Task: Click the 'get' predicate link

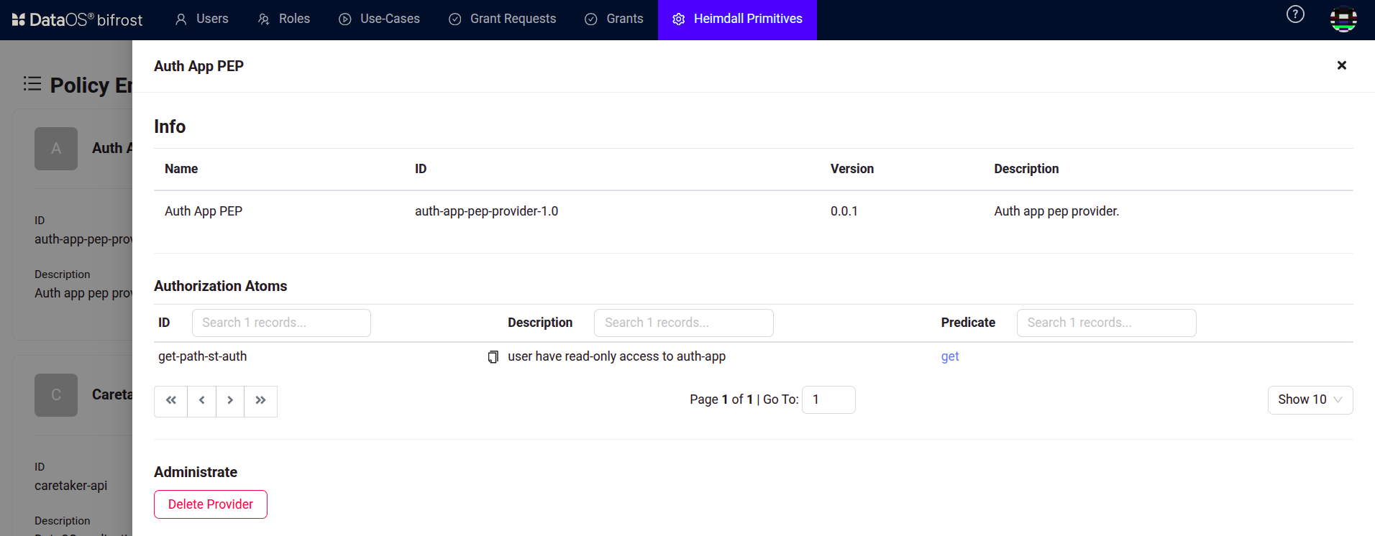Action: pos(950,356)
